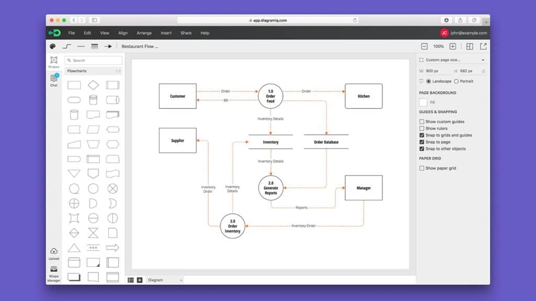Select the stepped connector style icon
The height and width of the screenshot is (301, 536).
click(x=66, y=46)
